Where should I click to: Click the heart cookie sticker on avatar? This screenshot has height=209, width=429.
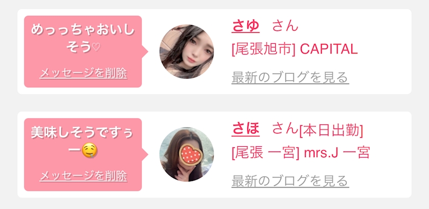pos(190,154)
